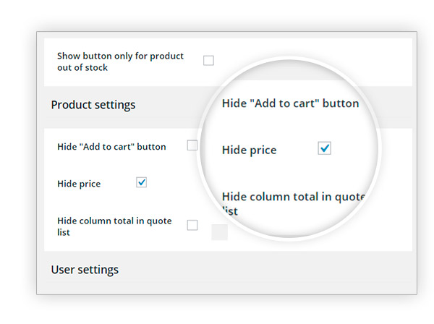
Task: Click the small Hide "Add to cart" button label
Action: (111, 147)
